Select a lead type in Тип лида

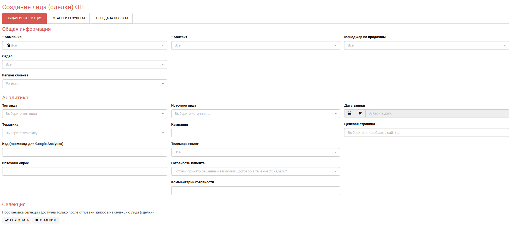(84, 114)
